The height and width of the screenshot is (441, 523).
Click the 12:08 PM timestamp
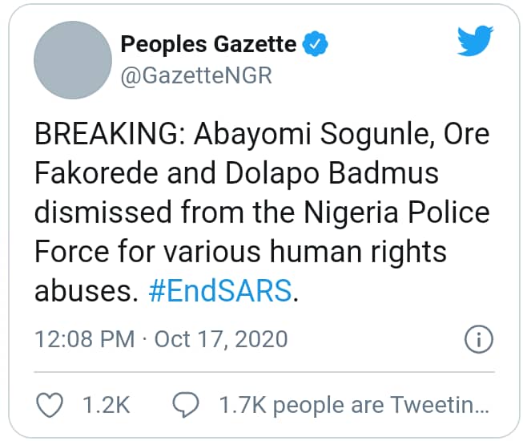pos(84,339)
